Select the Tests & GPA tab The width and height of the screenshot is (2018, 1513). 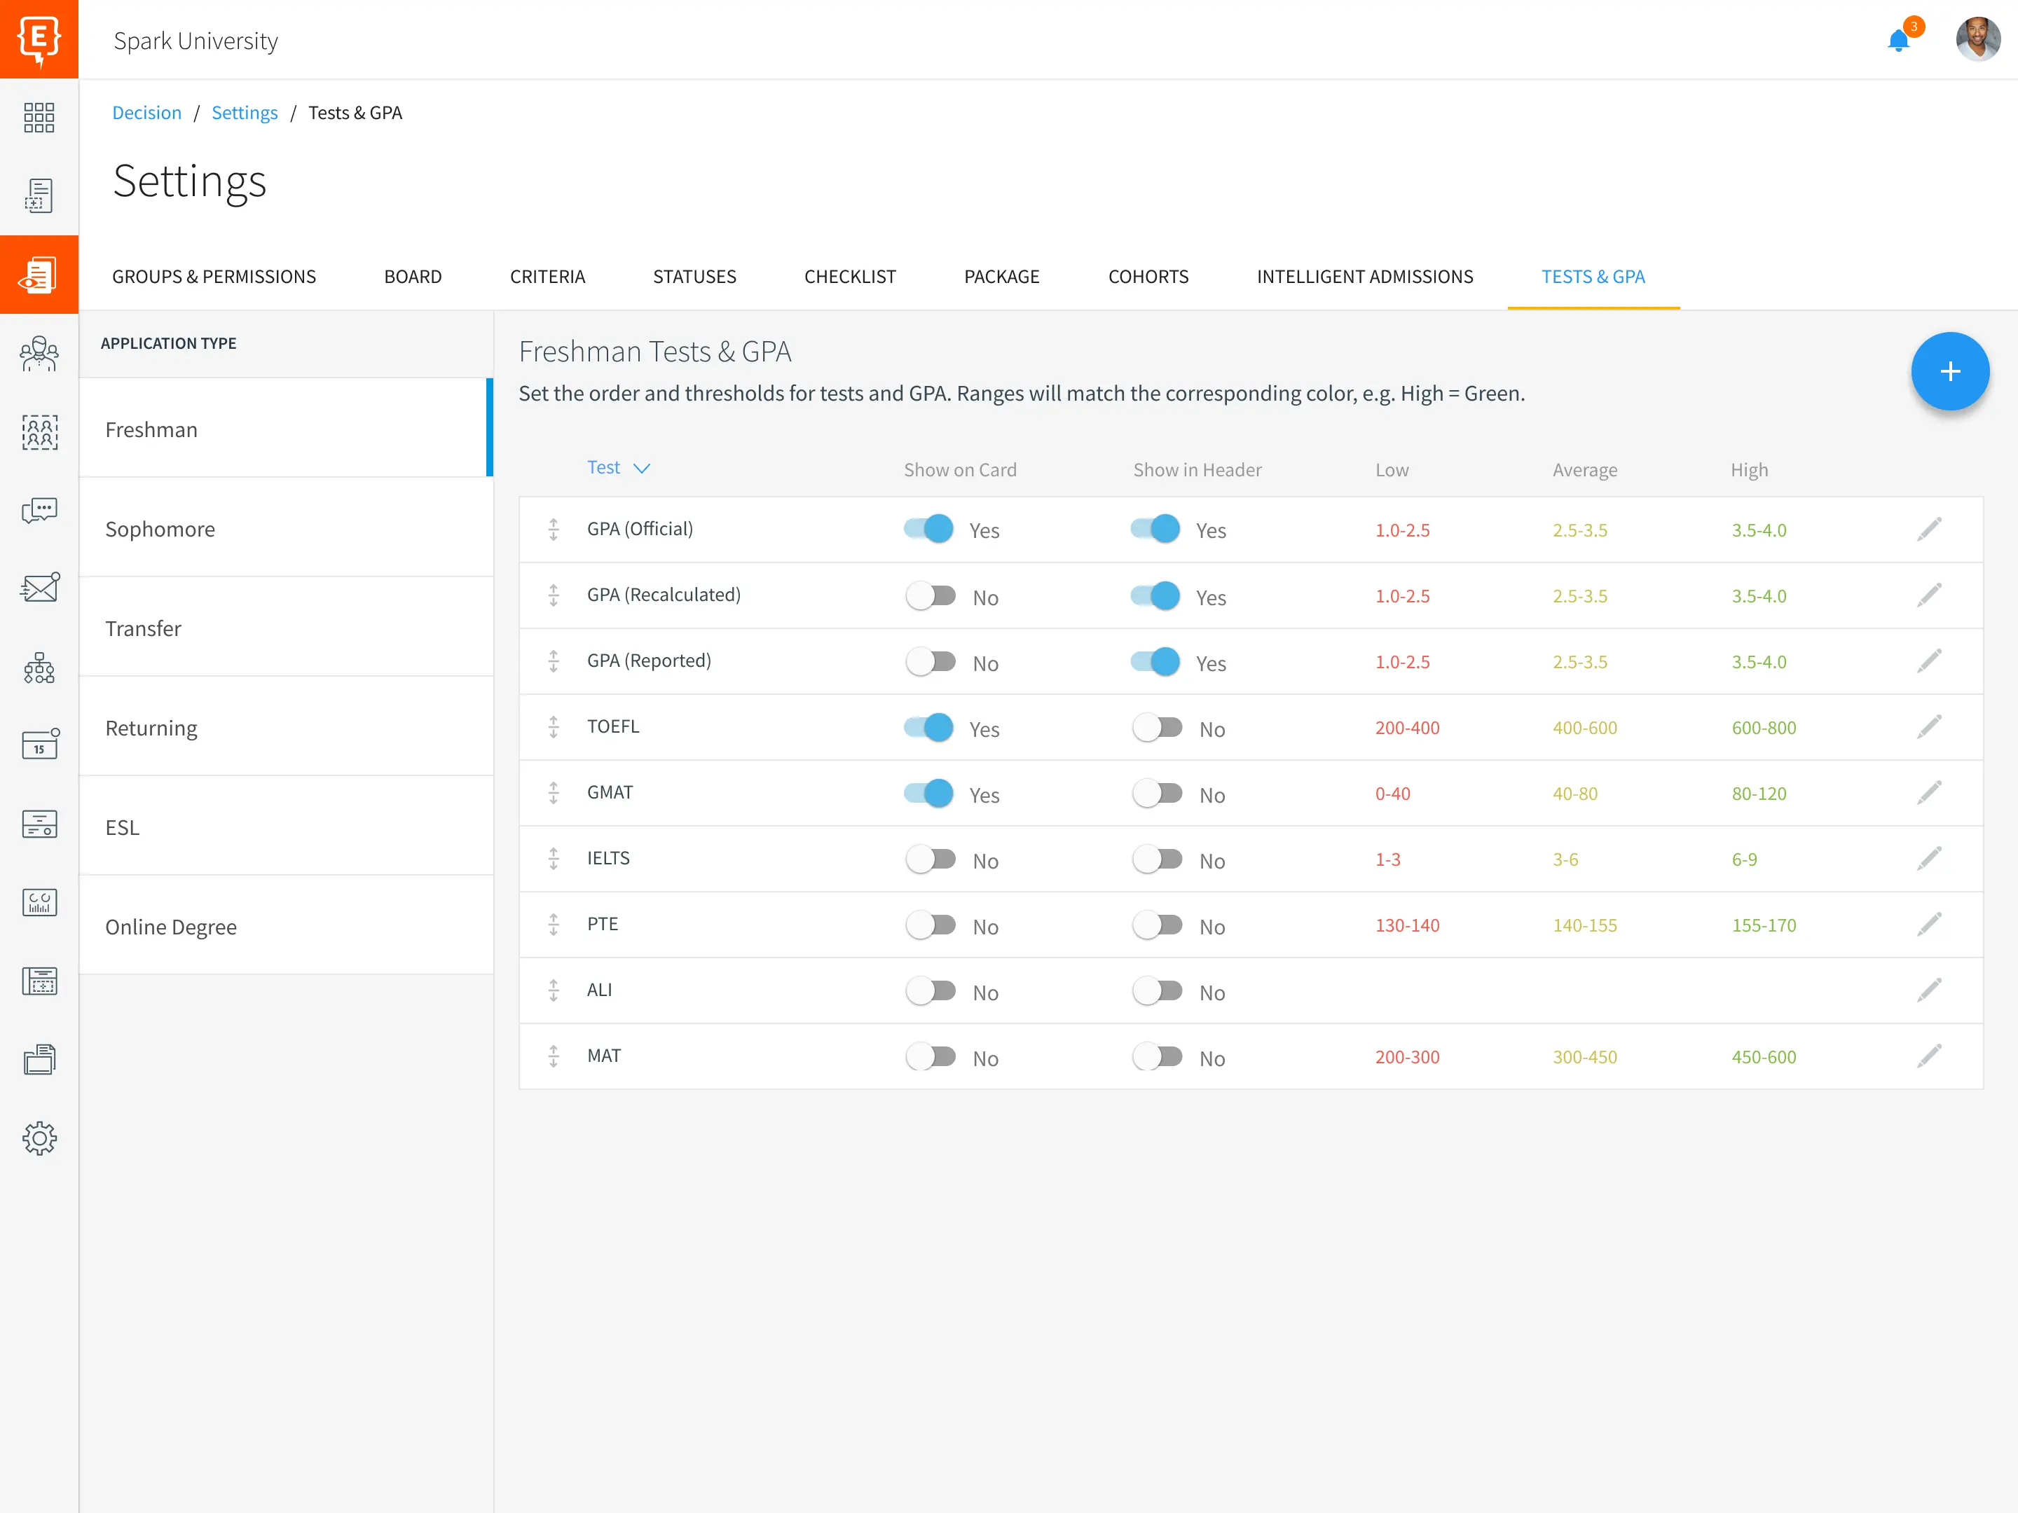point(1593,277)
